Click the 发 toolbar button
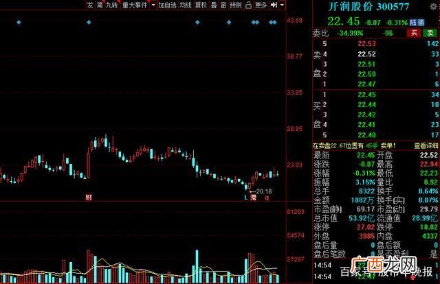Screen dimensions: 440x284 [90, 5]
